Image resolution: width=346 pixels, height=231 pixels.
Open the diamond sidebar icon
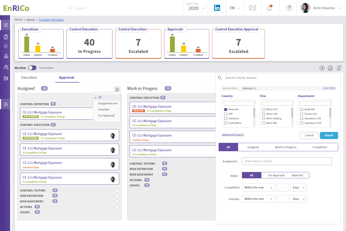click(6, 46)
